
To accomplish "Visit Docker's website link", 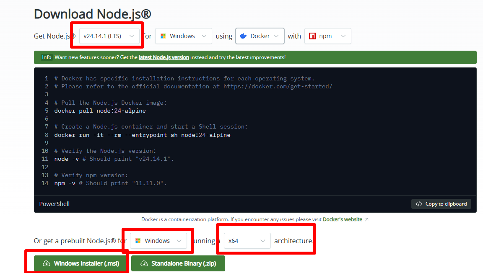I will click(x=342, y=219).
